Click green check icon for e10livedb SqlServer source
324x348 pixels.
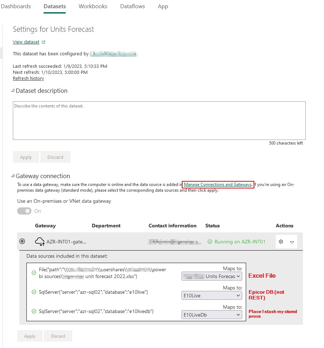(x=34, y=311)
